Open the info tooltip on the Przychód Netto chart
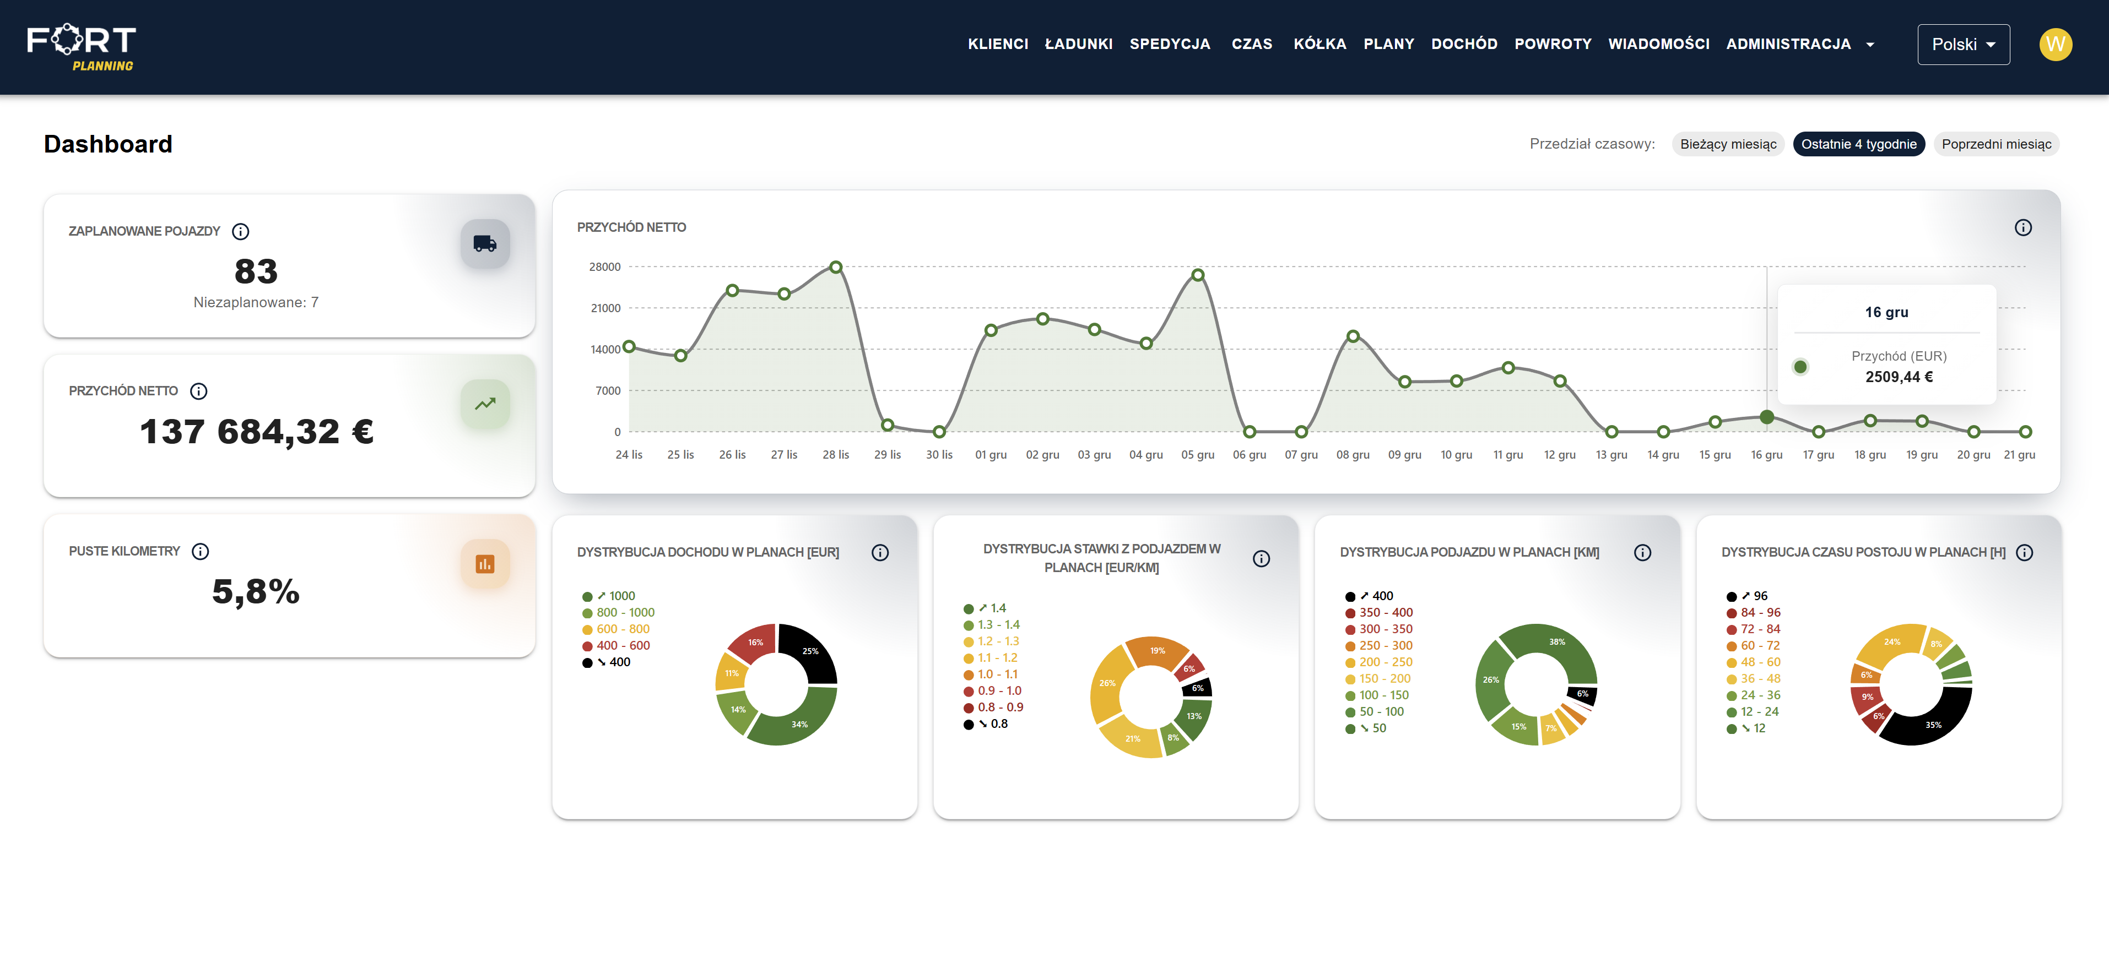 [x=2023, y=228]
